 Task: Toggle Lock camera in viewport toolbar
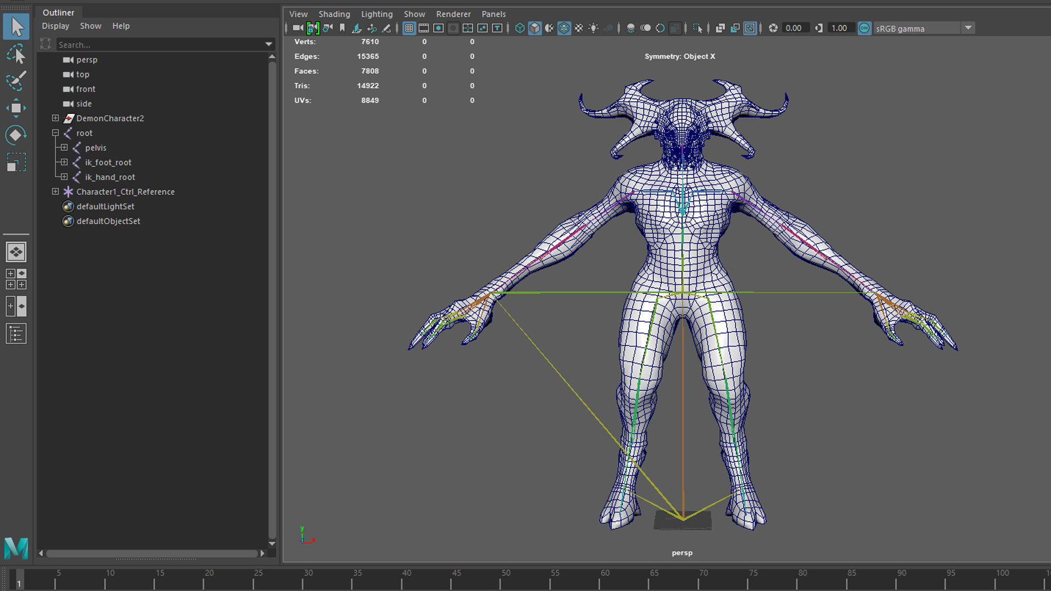click(x=313, y=28)
